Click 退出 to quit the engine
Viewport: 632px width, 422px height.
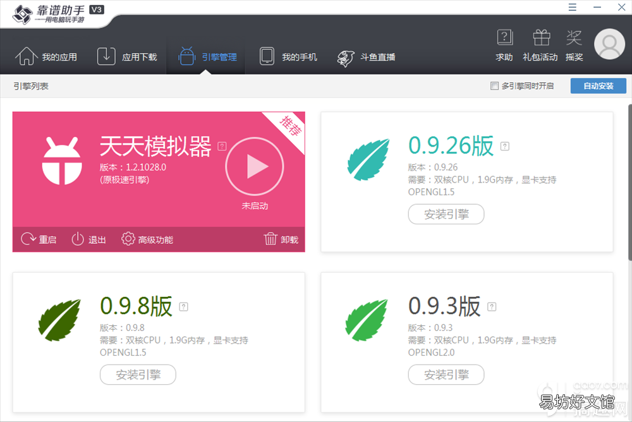coord(88,239)
